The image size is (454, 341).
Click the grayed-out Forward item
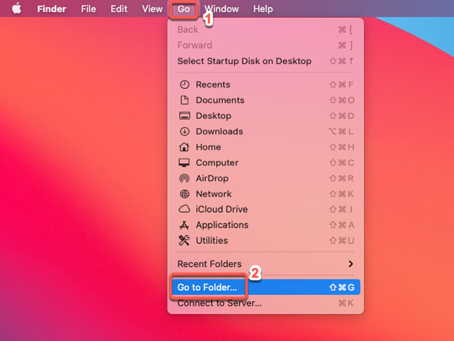(x=266, y=45)
